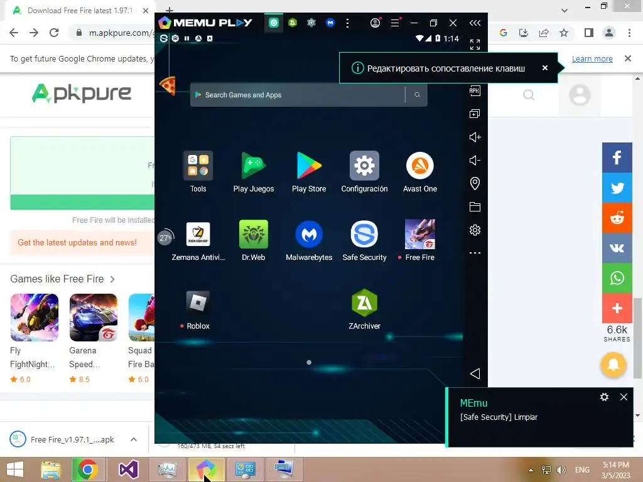The image size is (643, 482).
Task: Click Learn more link in Chrome
Action: [592, 58]
